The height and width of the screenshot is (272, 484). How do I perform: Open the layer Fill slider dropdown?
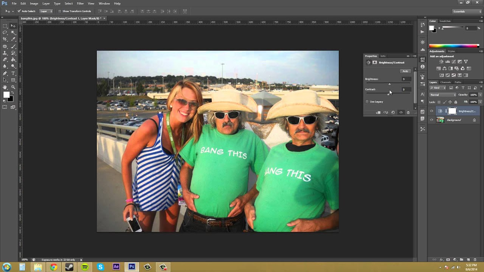pyautogui.click(x=480, y=102)
